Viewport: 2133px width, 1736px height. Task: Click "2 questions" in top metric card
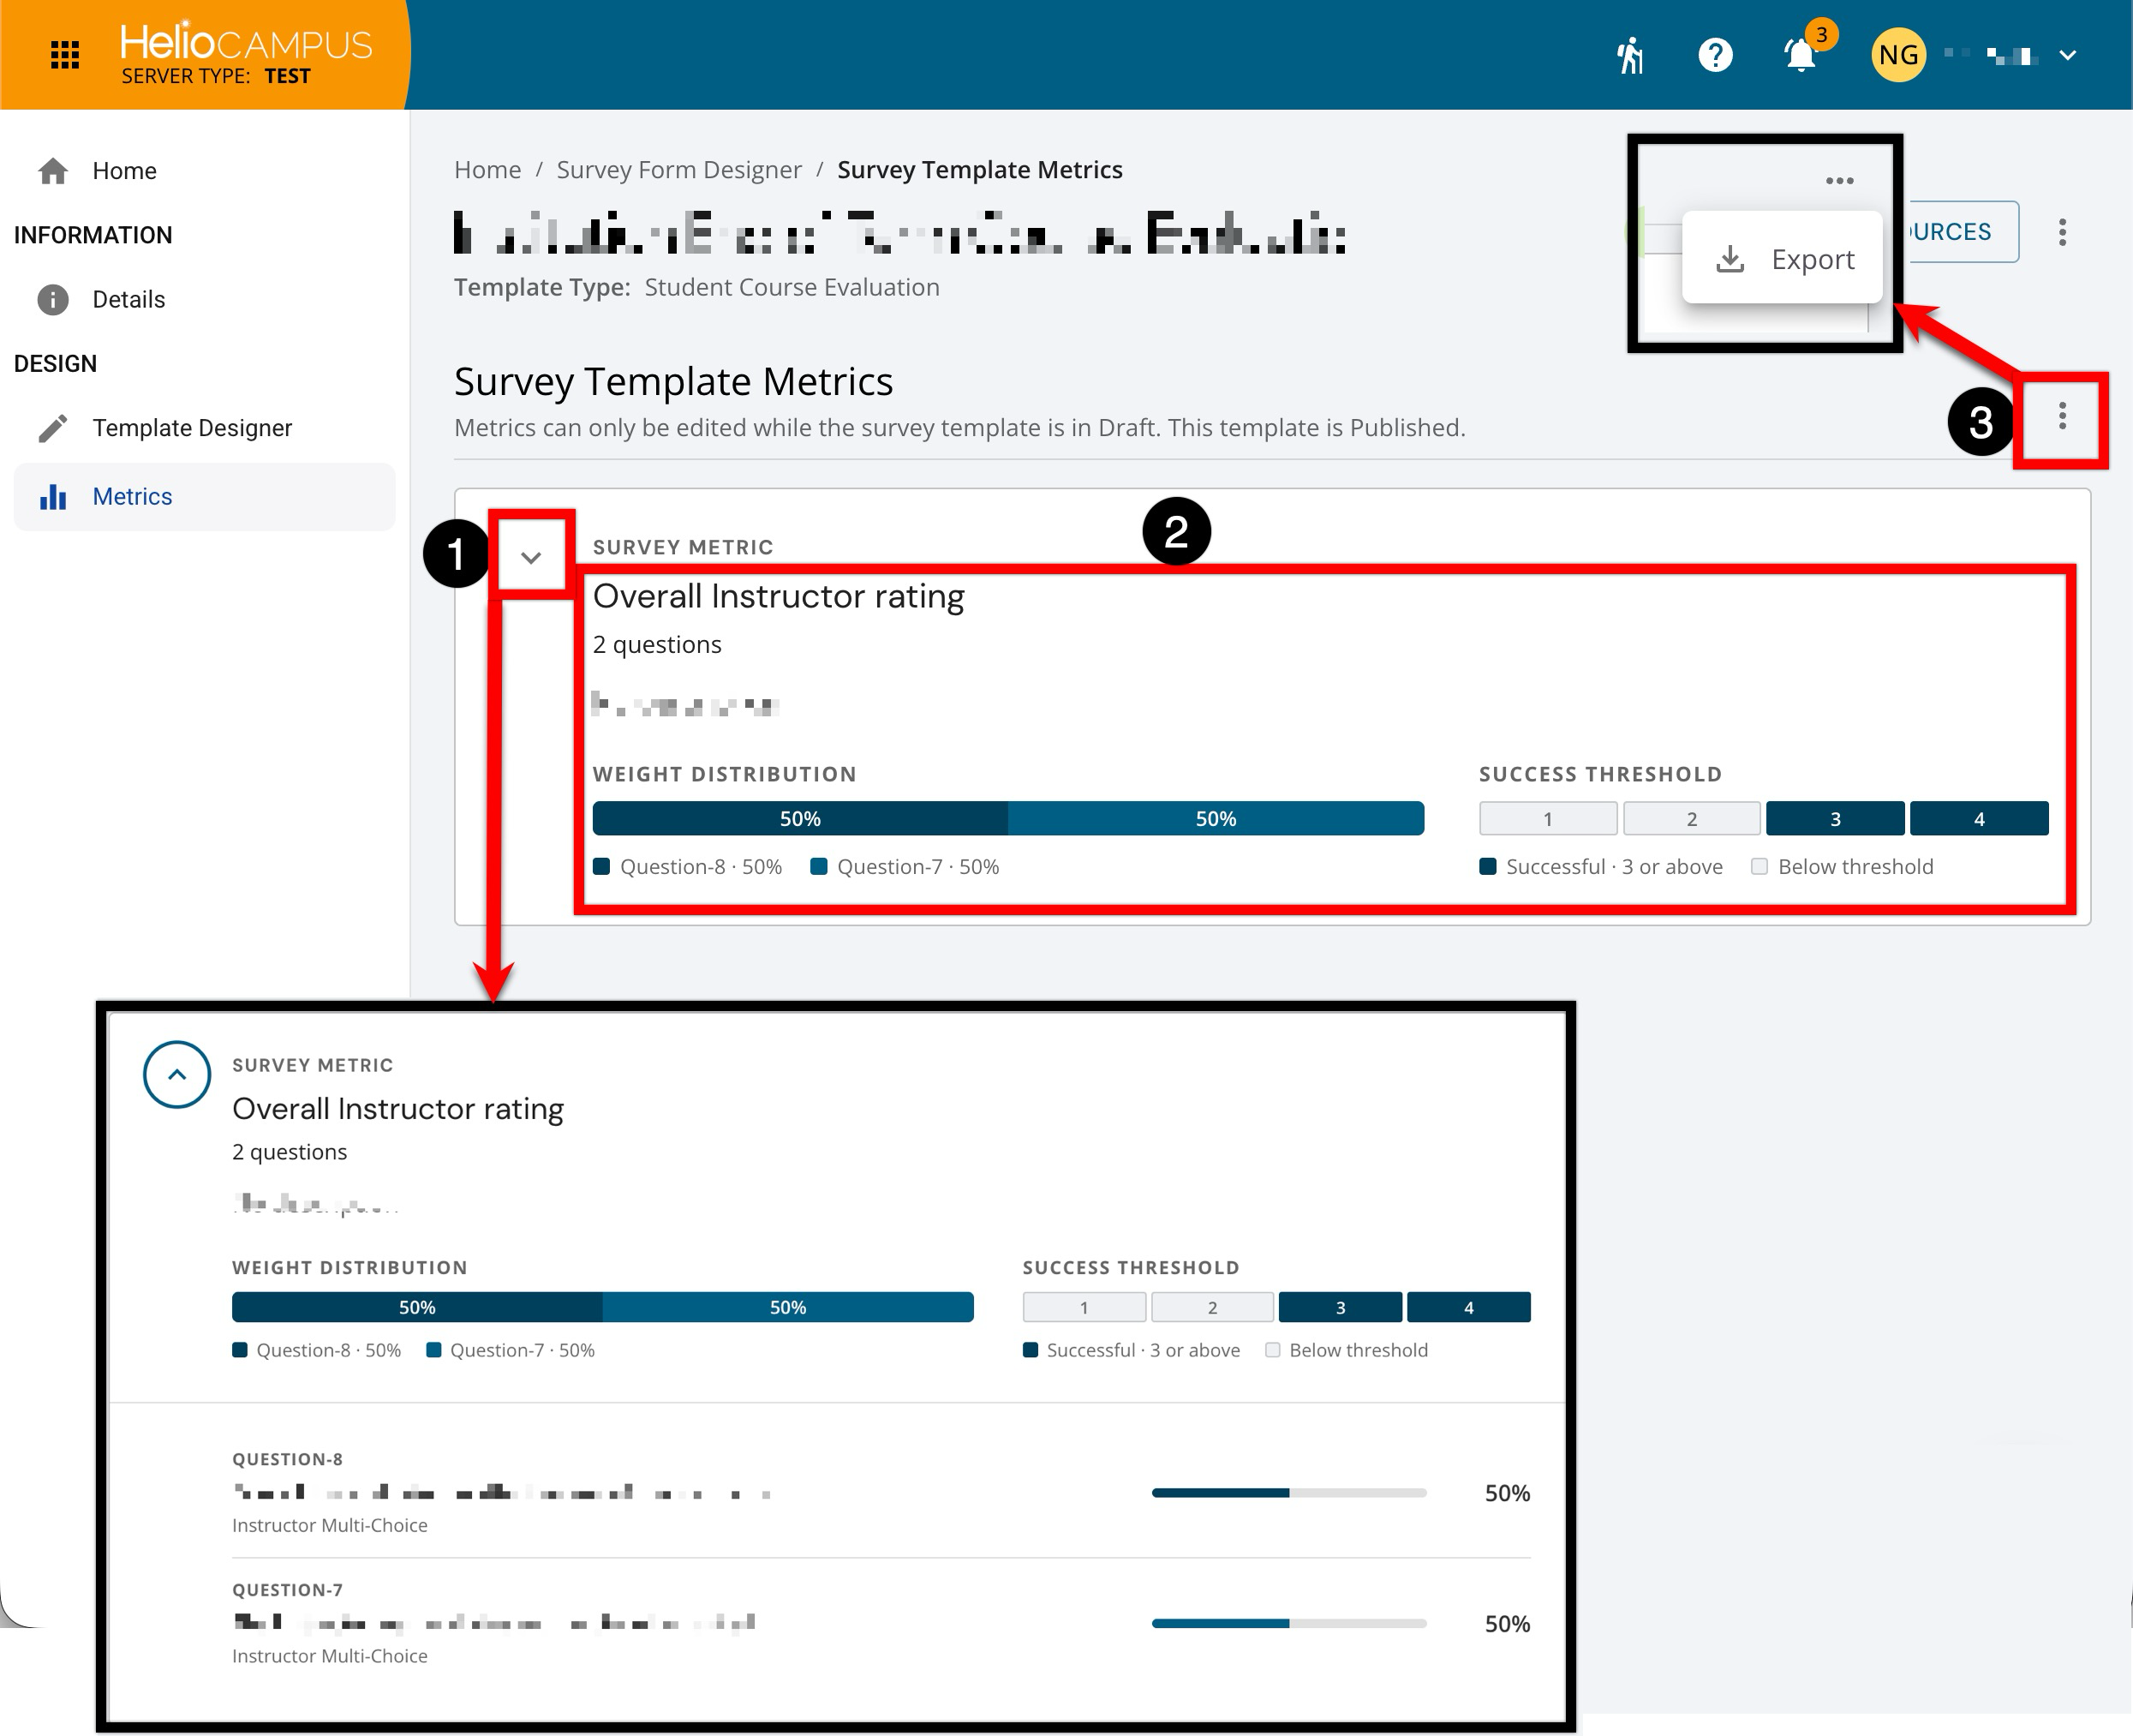coord(657,645)
